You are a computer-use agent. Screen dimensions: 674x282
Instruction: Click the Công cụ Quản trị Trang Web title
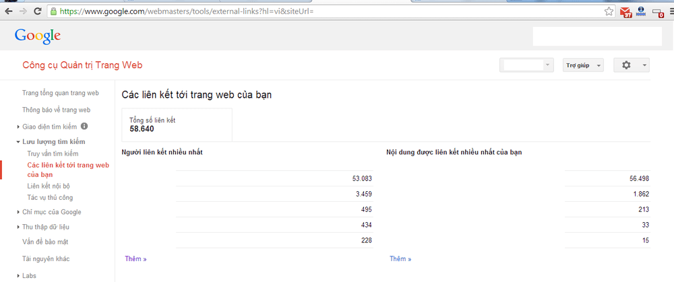tap(82, 65)
